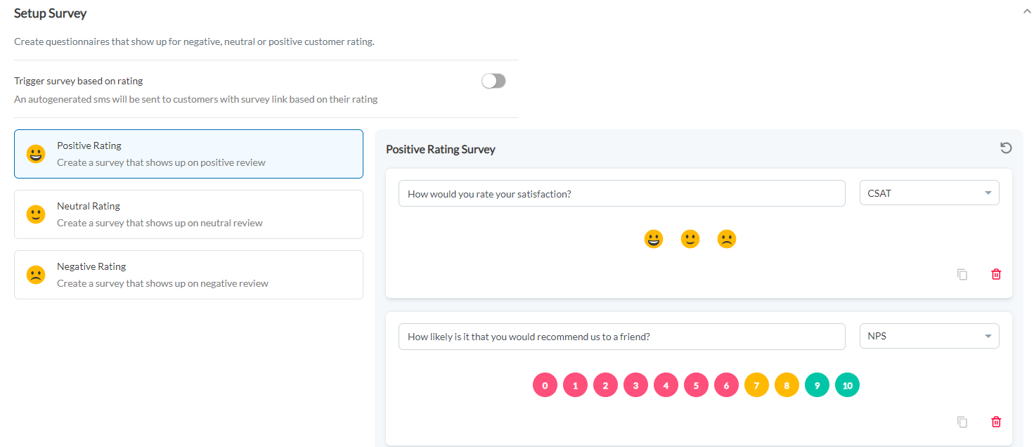Select NPS score 9
Image resolution: width=1034 pixels, height=447 pixels.
click(817, 385)
